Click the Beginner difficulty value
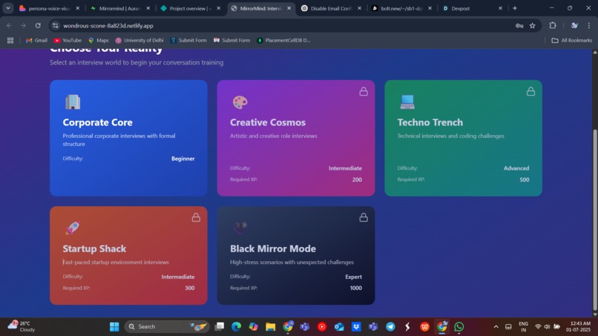 point(183,159)
